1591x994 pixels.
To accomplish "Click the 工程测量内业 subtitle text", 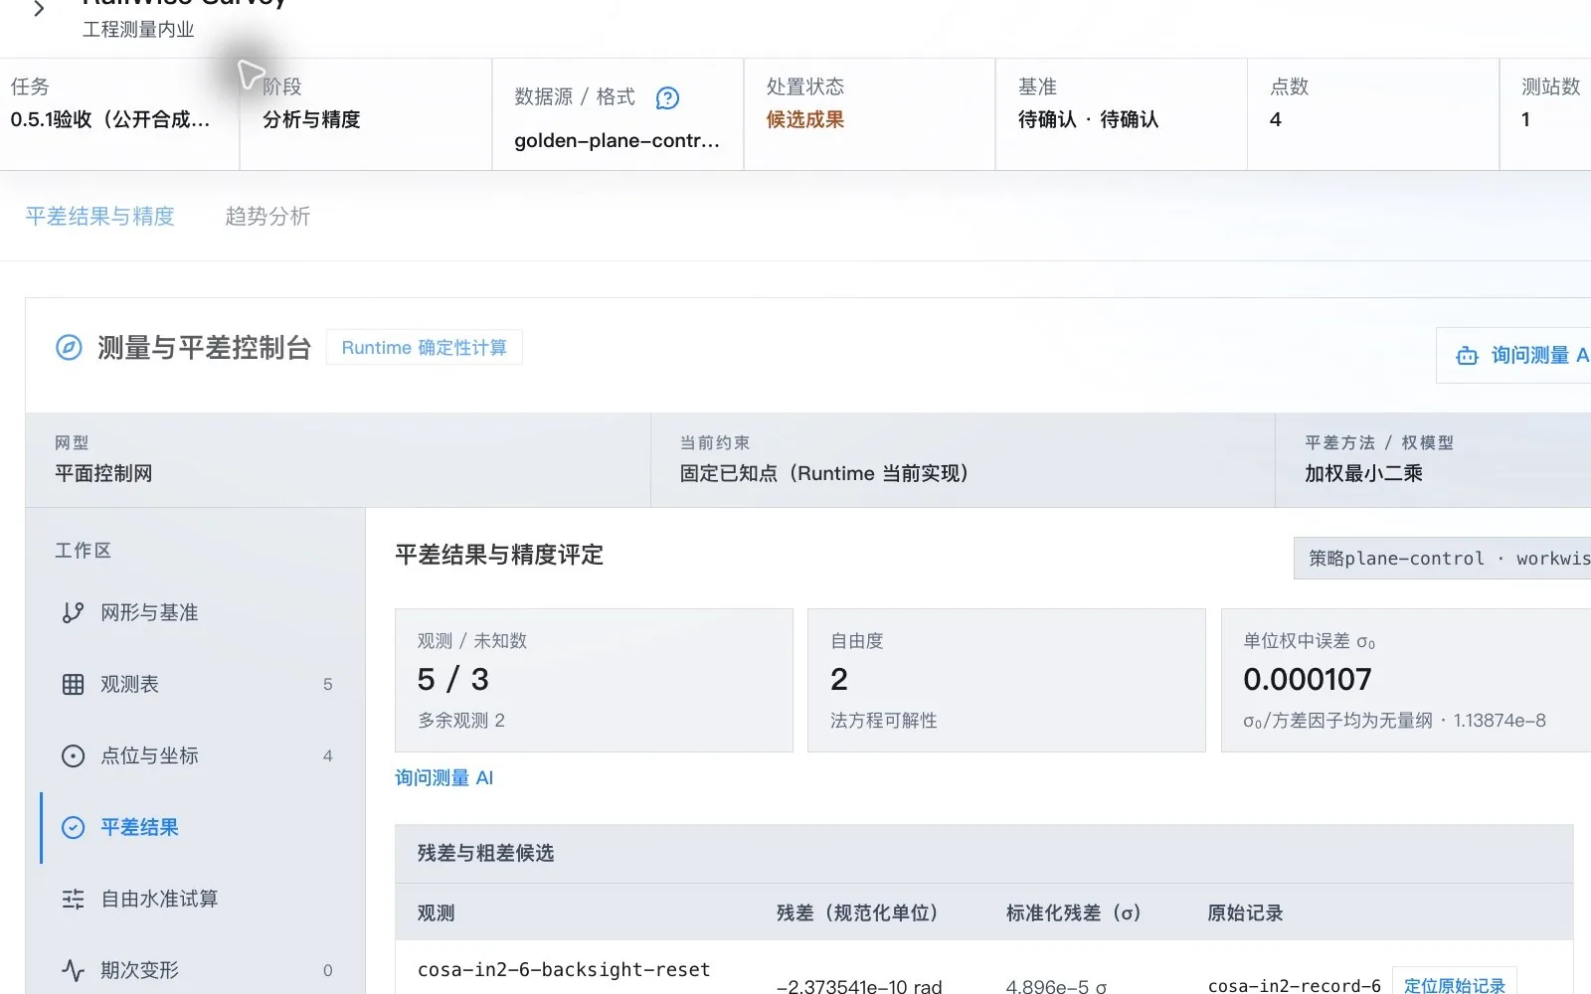I will [138, 30].
